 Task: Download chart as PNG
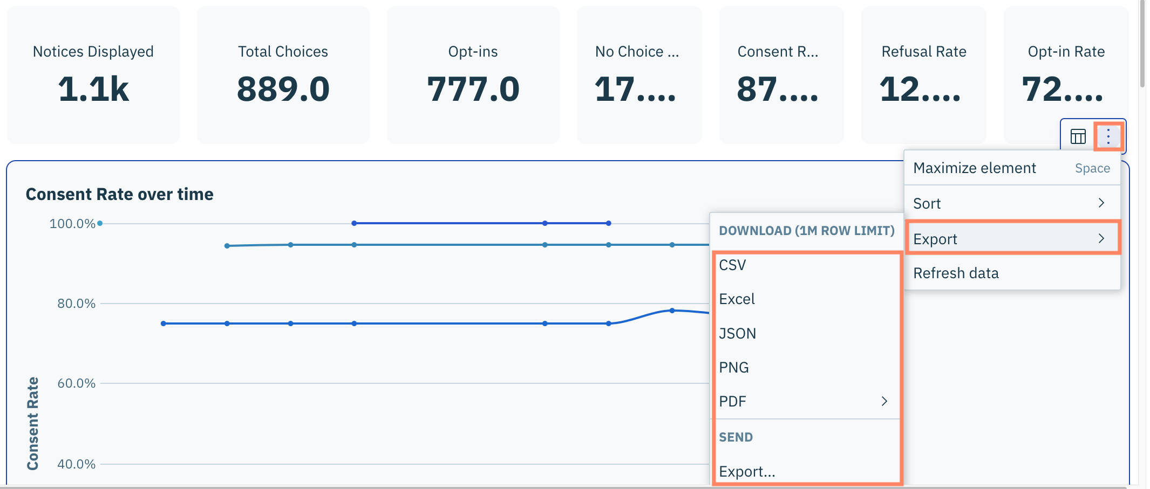pos(734,368)
